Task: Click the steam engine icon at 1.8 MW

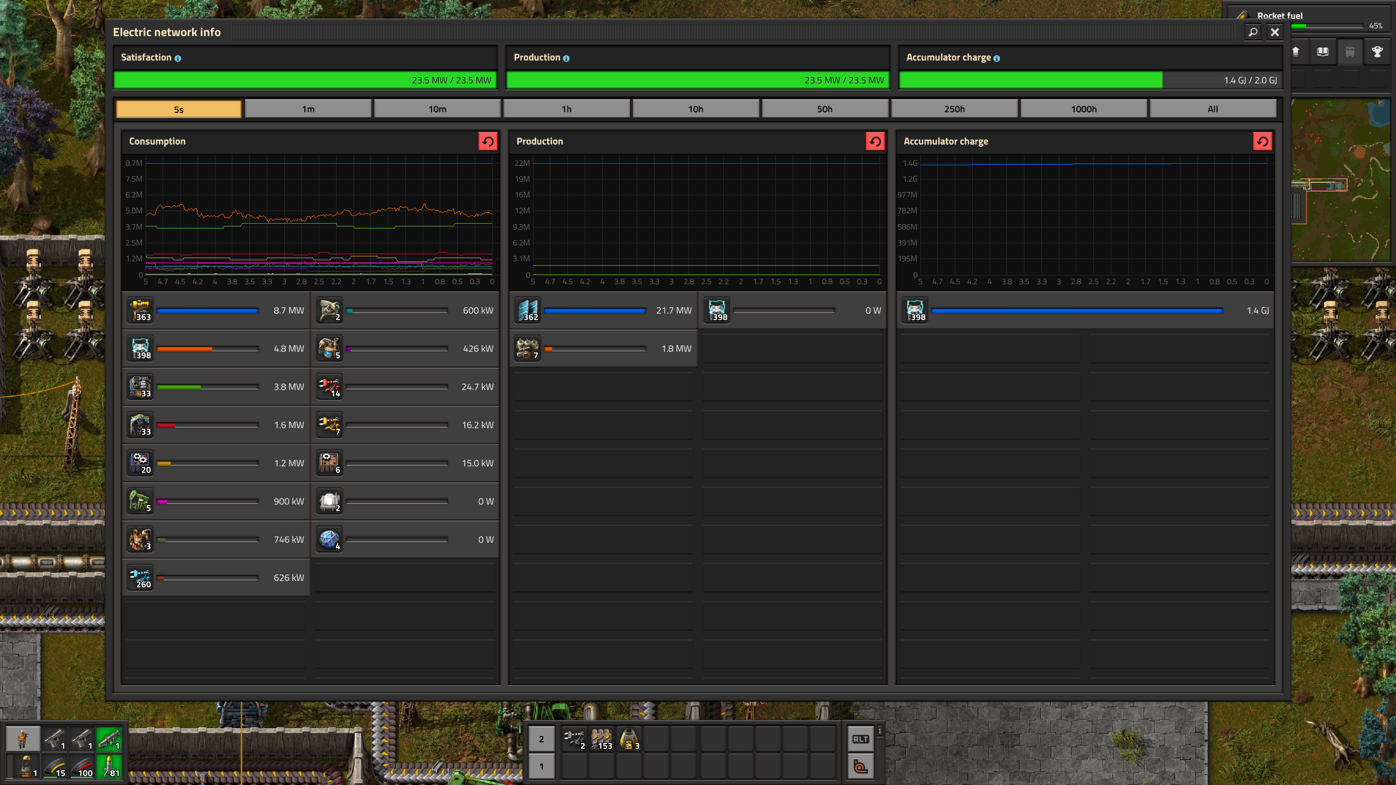Action: coord(528,348)
